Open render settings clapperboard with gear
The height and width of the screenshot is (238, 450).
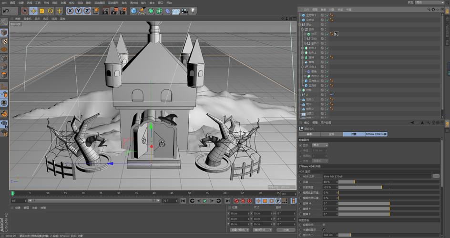pos(123,10)
